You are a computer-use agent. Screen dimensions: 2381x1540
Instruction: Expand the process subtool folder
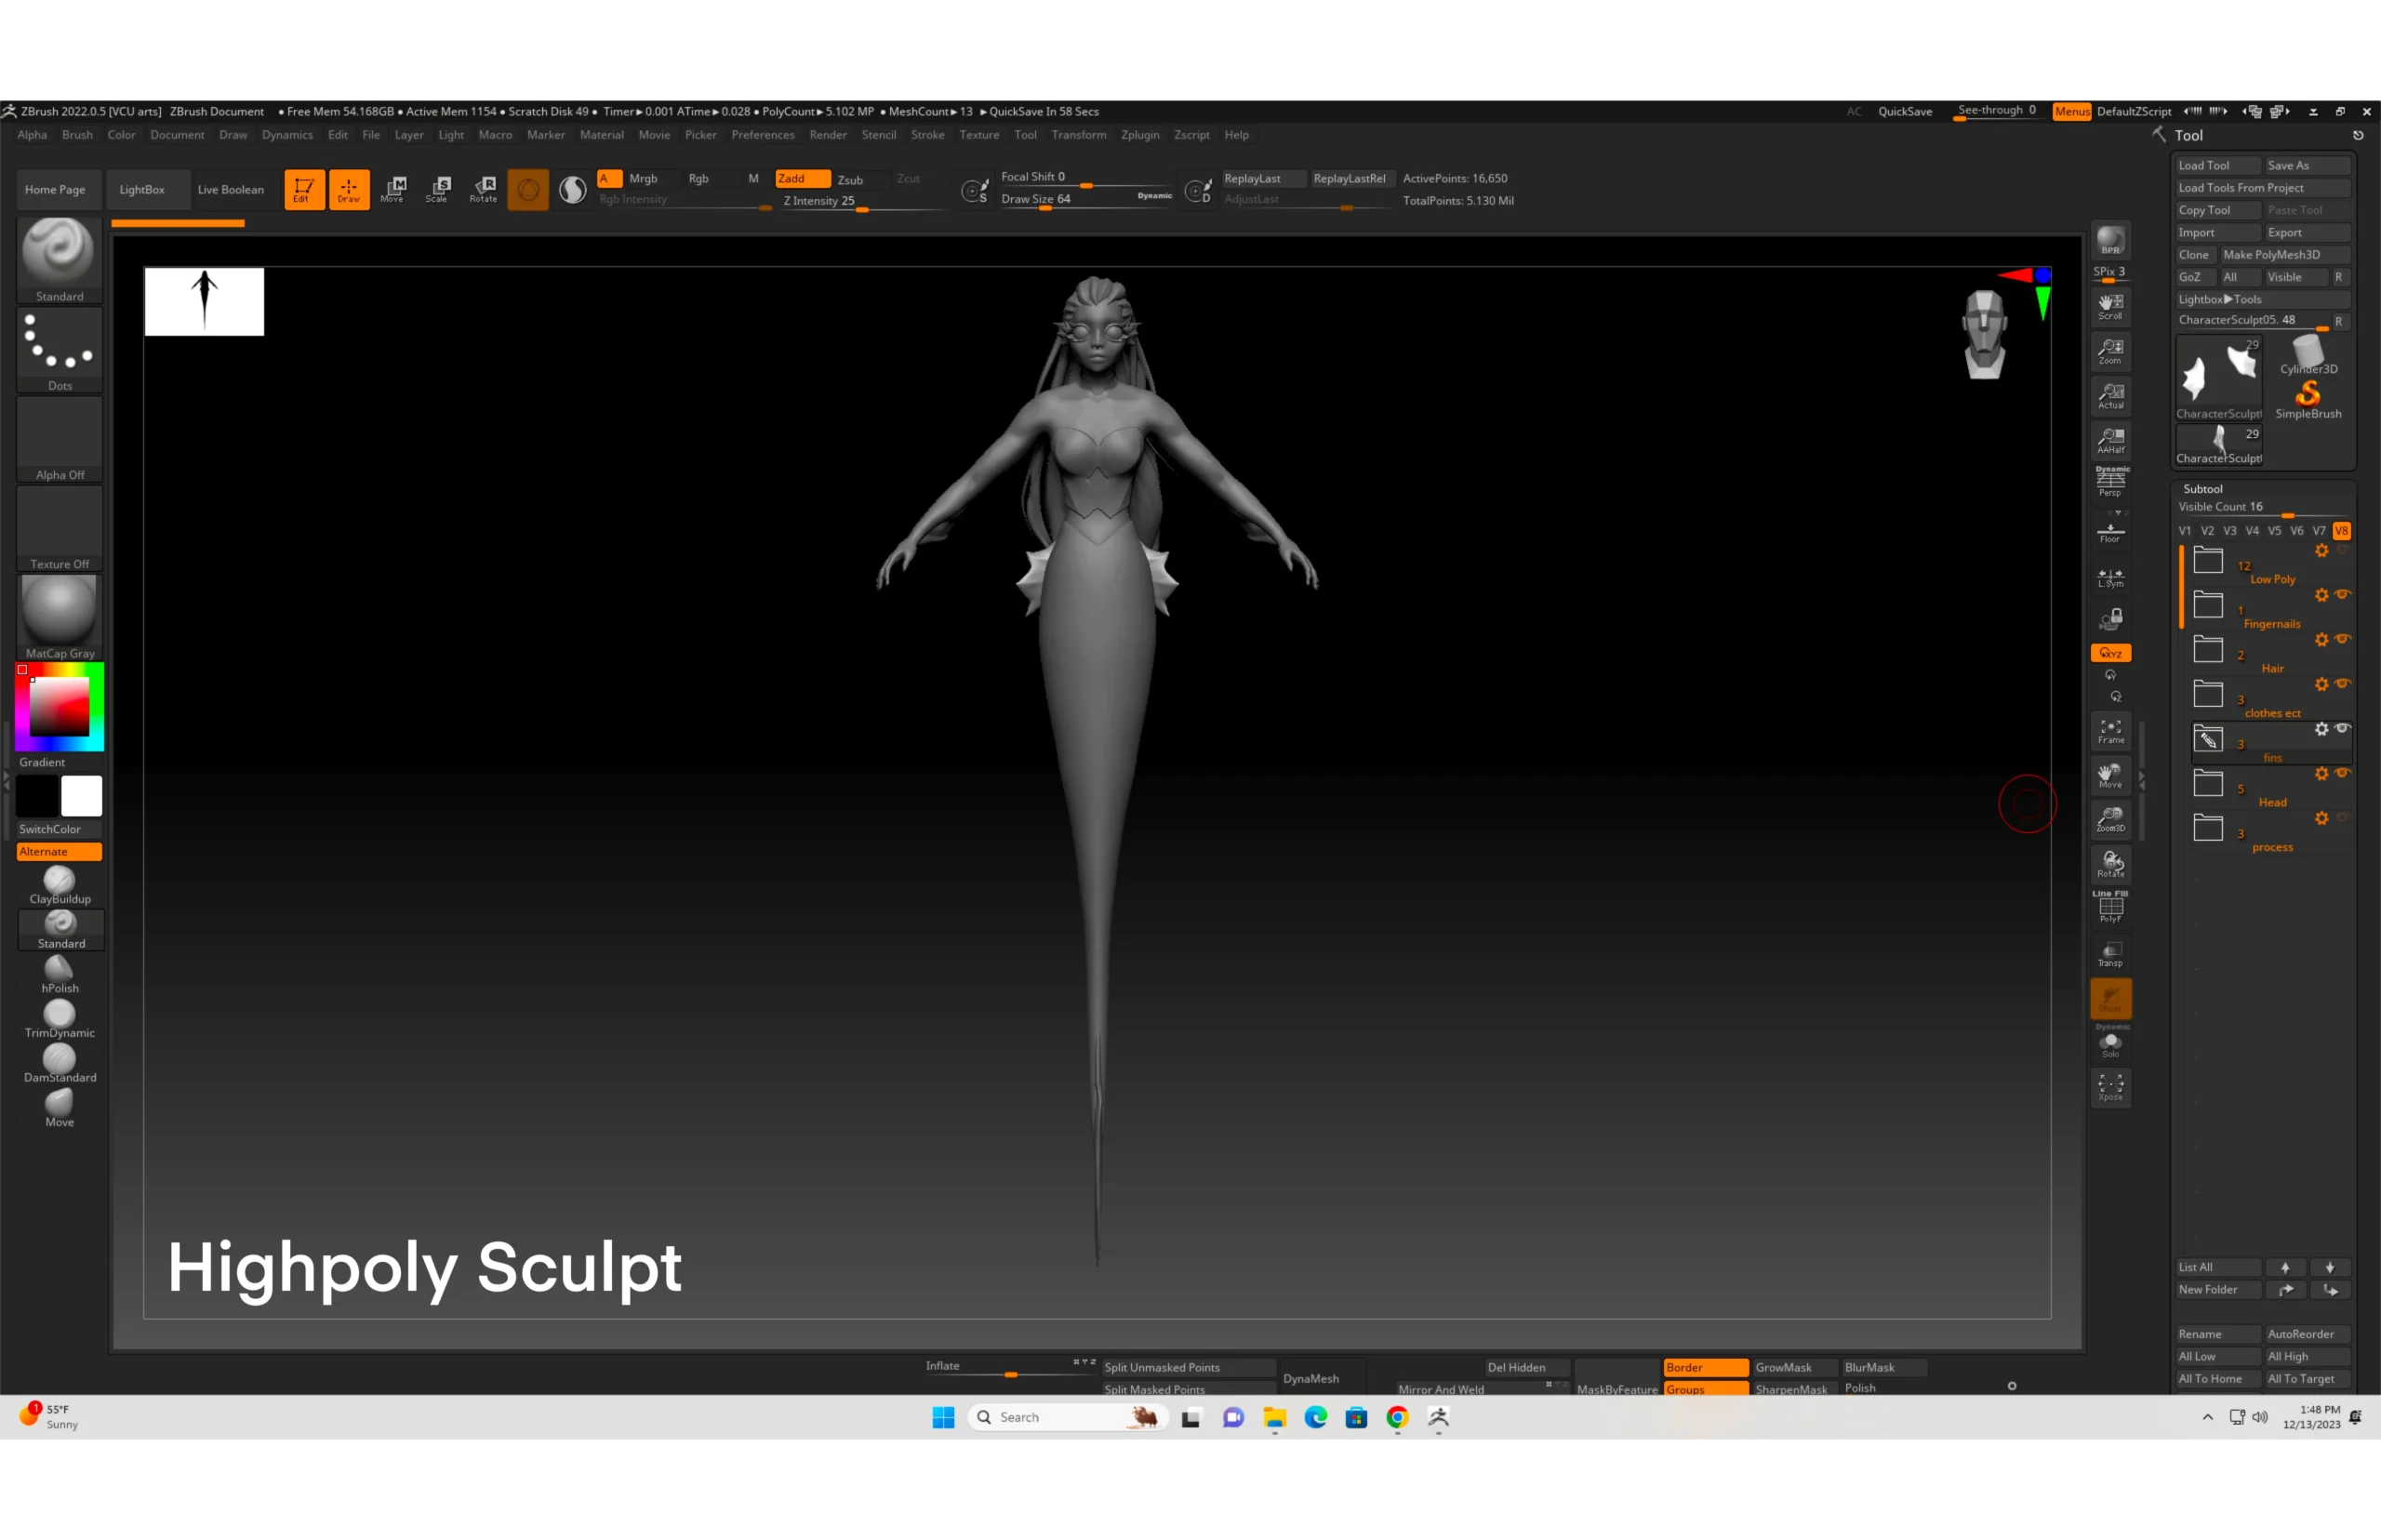2207,827
